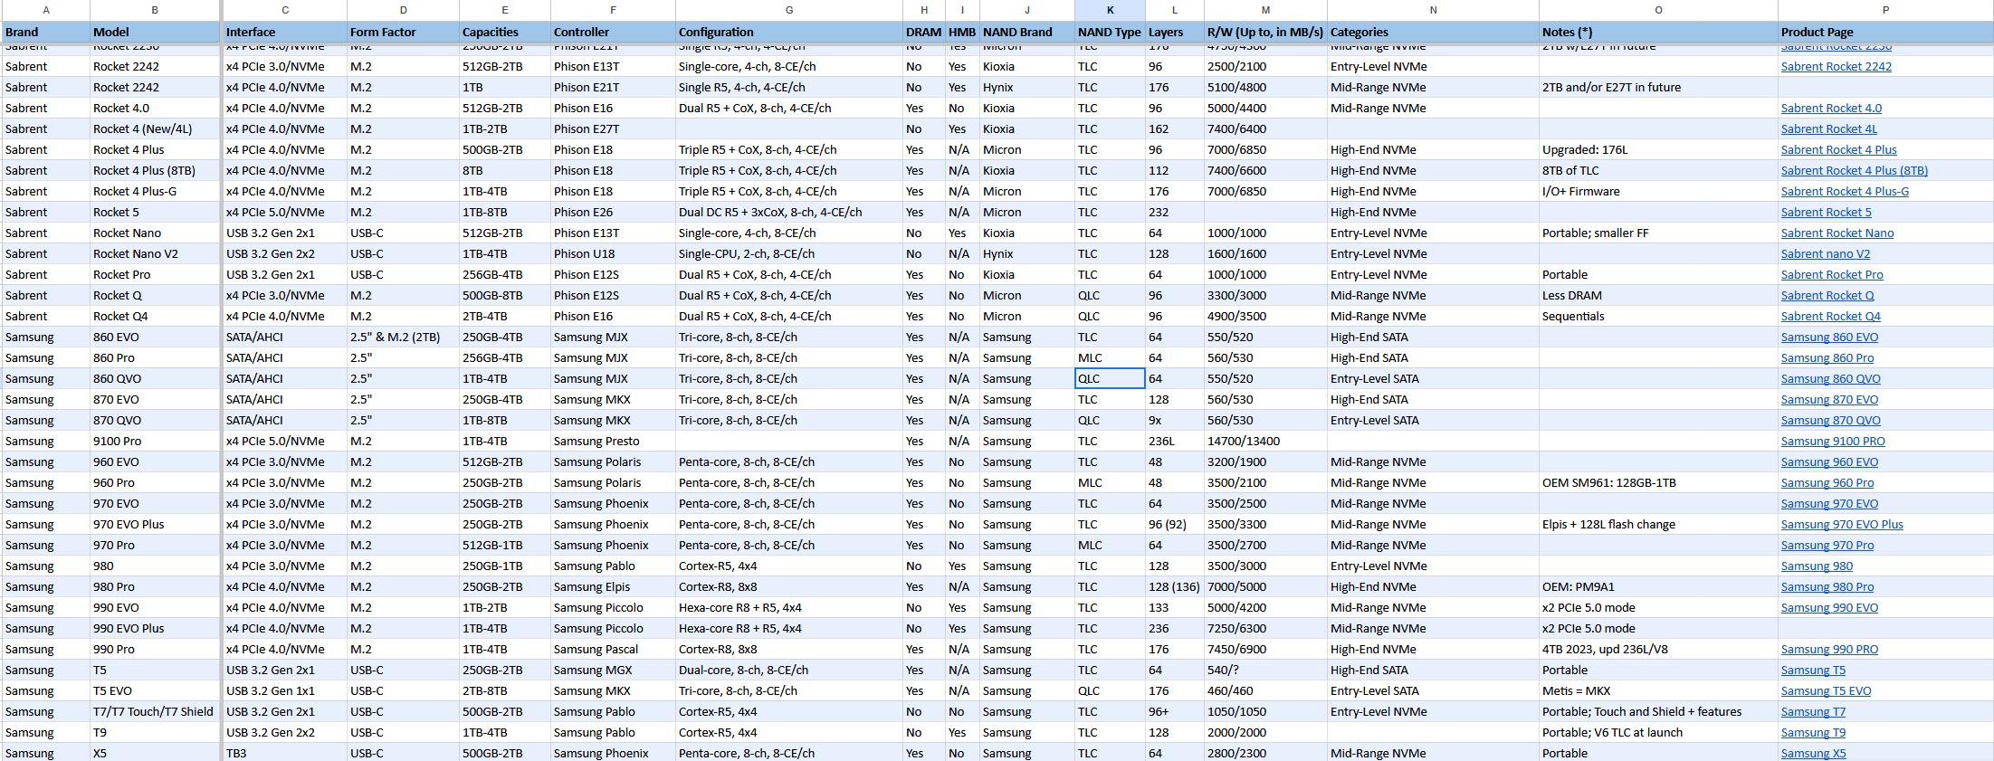
Task: Select the 8TB capacities cell for Rocket 4 Plus
Action: pyautogui.click(x=505, y=170)
